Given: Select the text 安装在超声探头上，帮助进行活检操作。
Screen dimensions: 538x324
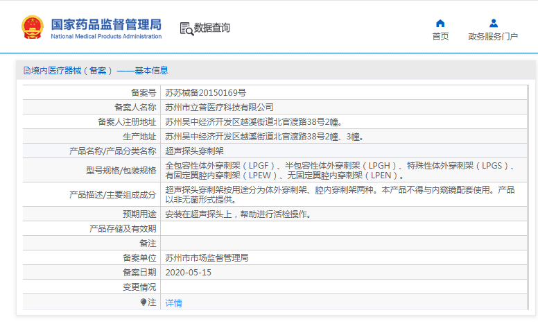Looking at the screenshot, I should [x=238, y=214].
